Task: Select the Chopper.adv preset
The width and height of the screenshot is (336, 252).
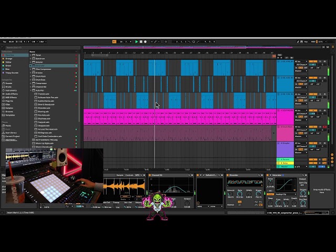Action: tap(44, 126)
